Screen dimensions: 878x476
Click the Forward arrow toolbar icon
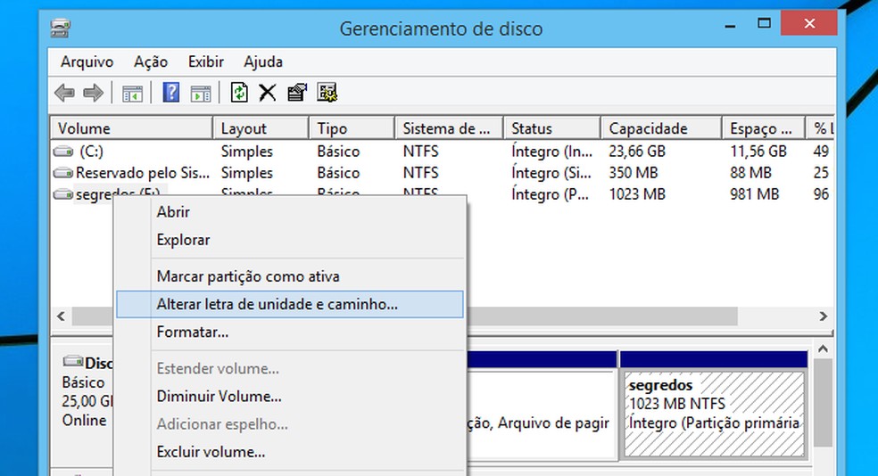pos(93,93)
